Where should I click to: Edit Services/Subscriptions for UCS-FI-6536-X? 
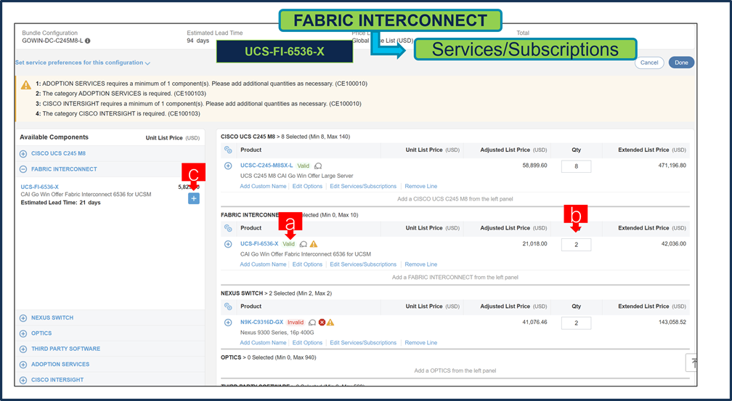363,264
